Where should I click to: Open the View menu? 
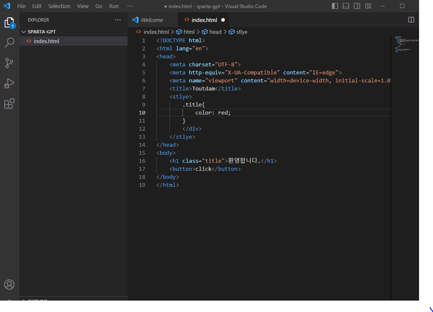tap(83, 6)
